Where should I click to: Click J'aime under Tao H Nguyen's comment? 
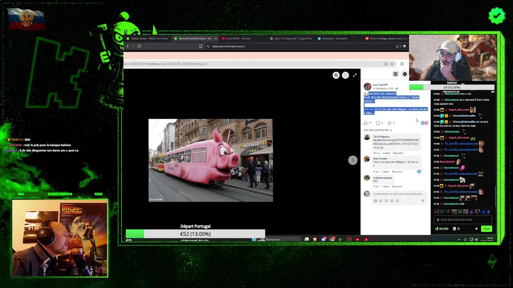386,153
